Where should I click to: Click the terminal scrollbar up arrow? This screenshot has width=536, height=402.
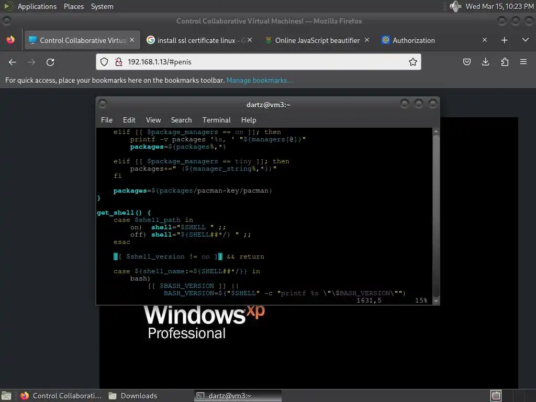(x=436, y=131)
